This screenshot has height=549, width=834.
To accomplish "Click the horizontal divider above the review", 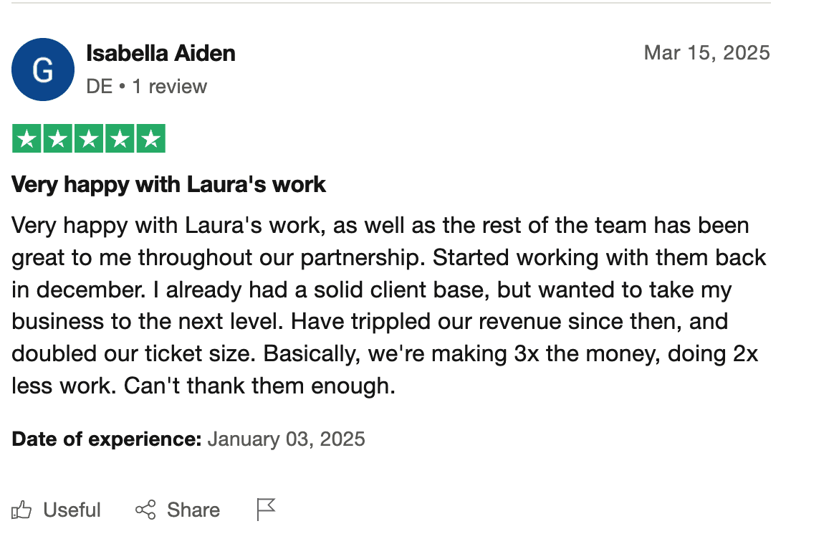I will 391,3.
